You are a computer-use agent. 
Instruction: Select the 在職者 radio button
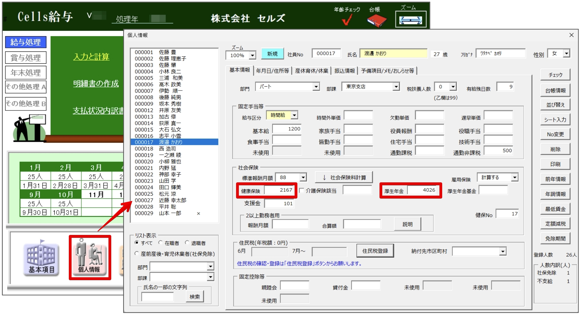[x=160, y=243]
